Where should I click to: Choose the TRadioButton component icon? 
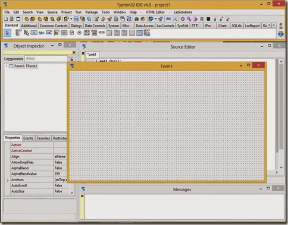pyautogui.click(x=79, y=33)
